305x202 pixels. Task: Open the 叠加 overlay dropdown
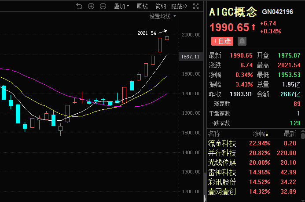(121, 6)
